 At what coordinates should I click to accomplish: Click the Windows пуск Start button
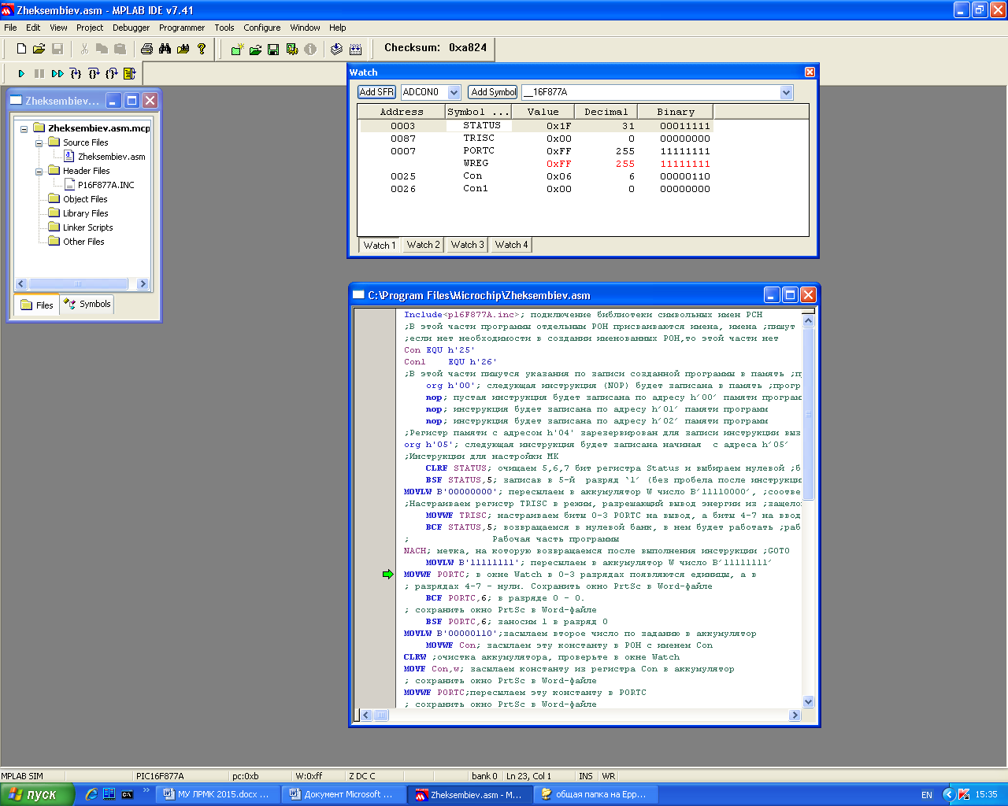(36, 794)
